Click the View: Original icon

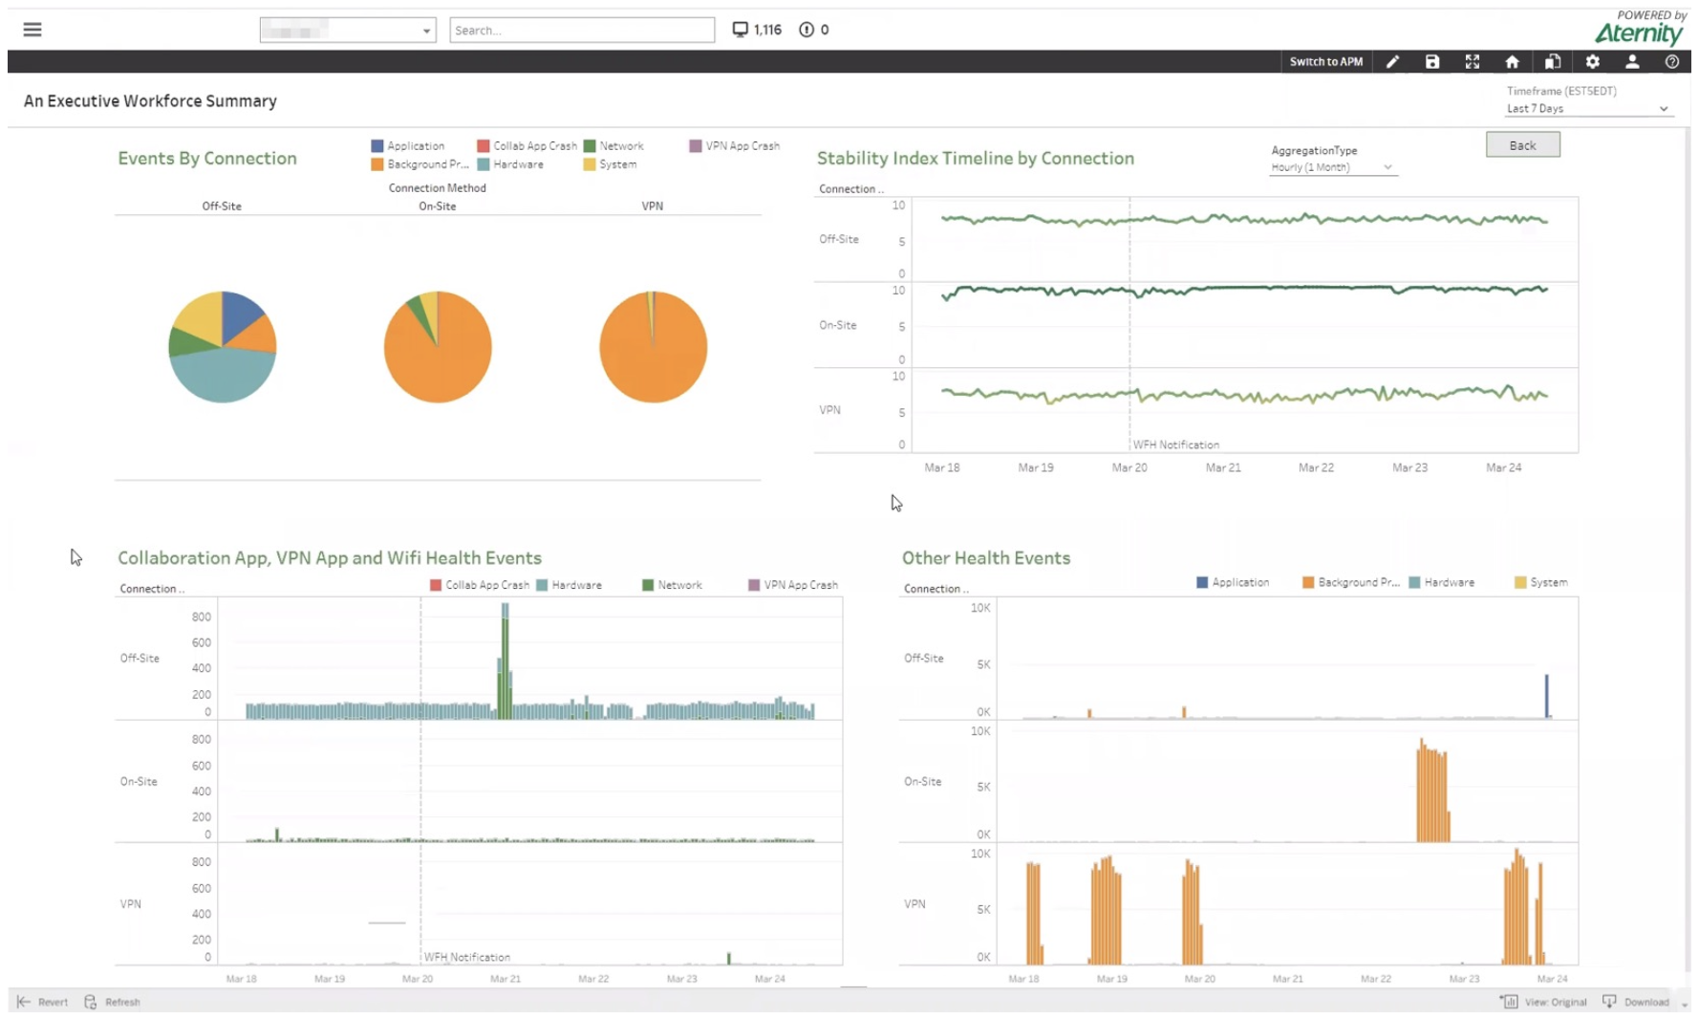(1509, 1001)
